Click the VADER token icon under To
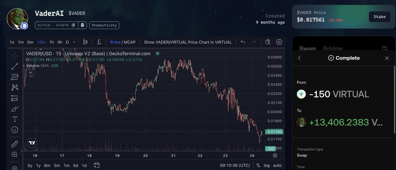396x170 pixels. (x=301, y=122)
